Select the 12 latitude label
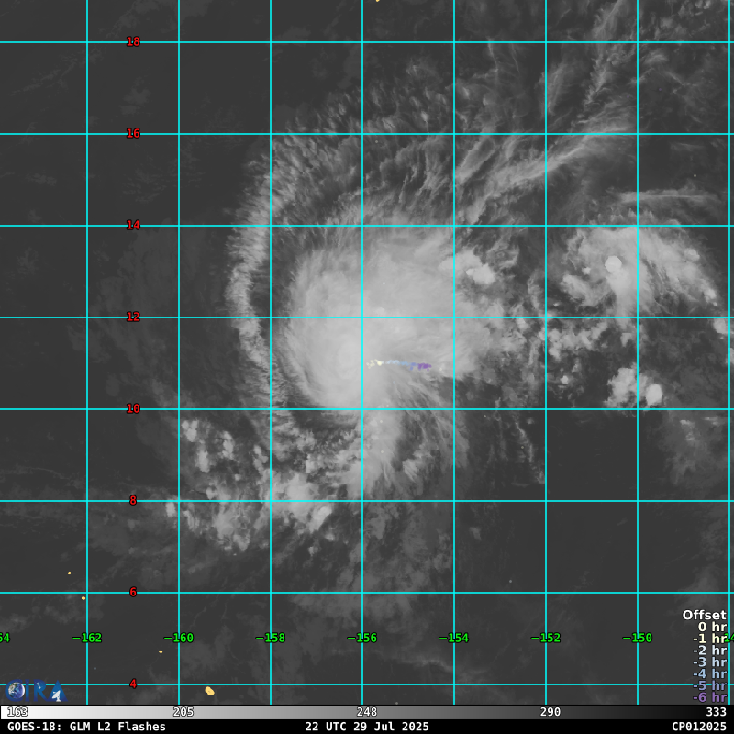 tap(133, 317)
